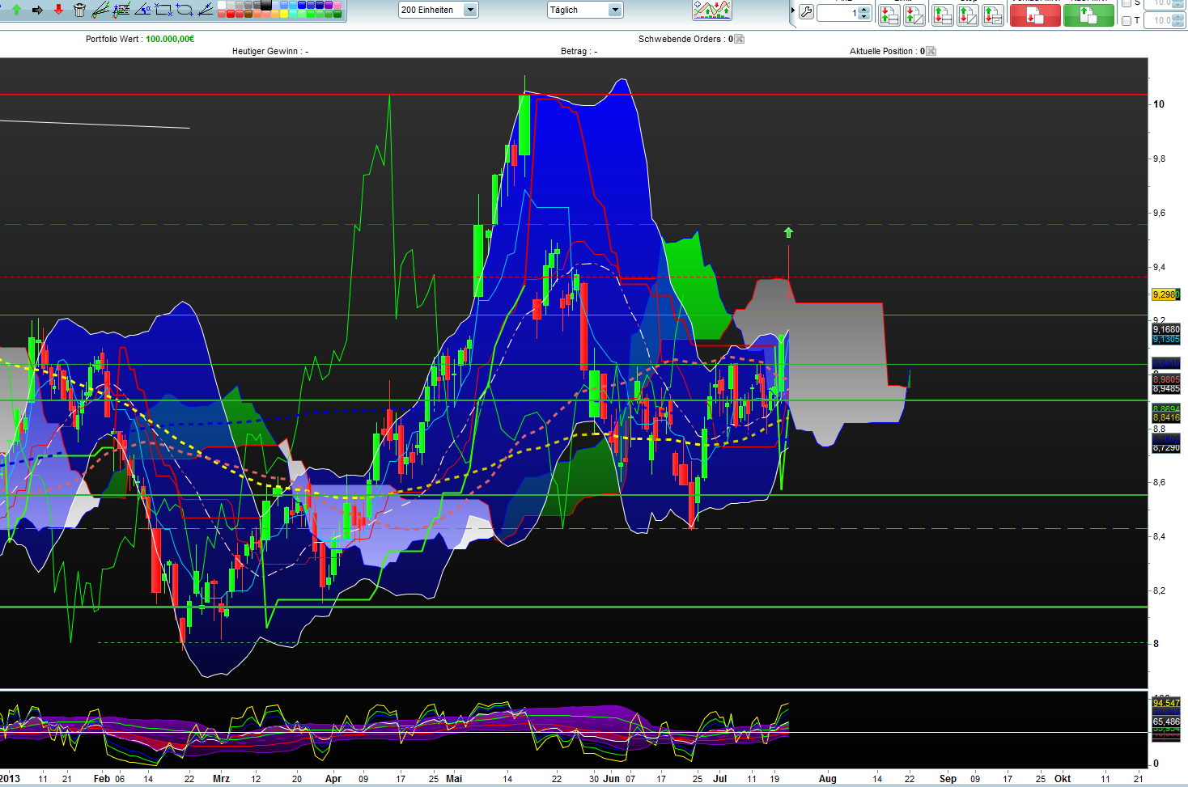Image resolution: width=1188 pixels, height=787 pixels.
Task: Expand the order toolbar collapse arrow
Action: coord(792,11)
